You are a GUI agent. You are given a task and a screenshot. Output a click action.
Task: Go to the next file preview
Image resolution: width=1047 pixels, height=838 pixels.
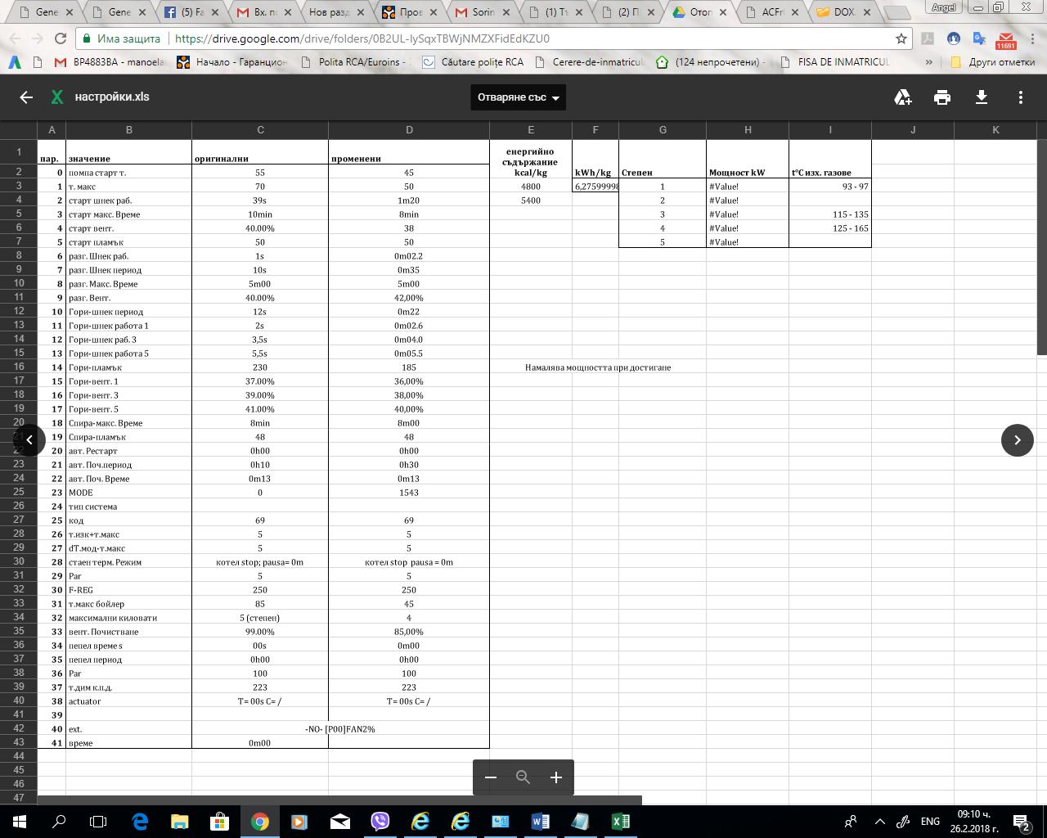pos(1017,440)
